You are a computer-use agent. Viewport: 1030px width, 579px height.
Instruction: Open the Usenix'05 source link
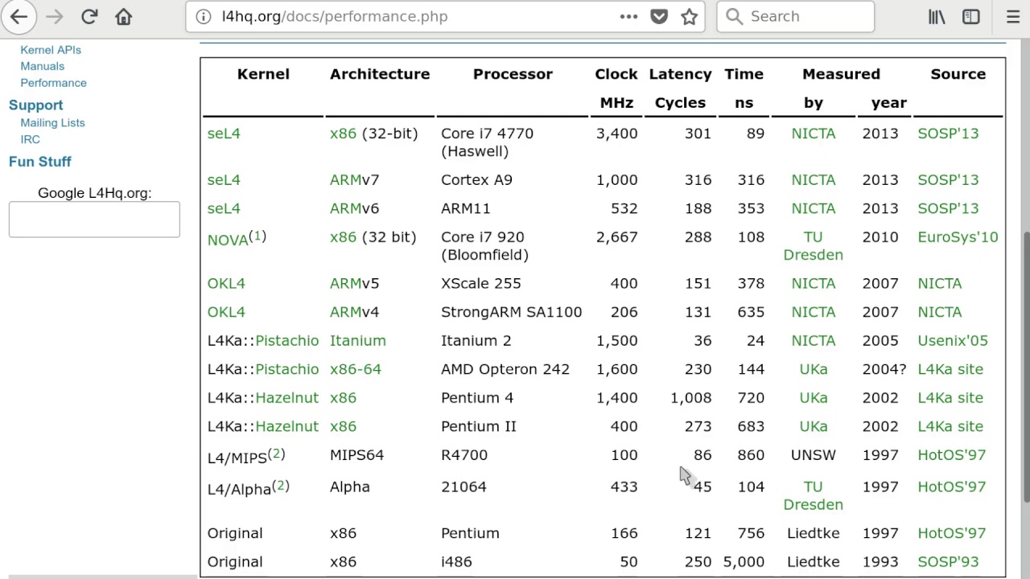click(953, 341)
